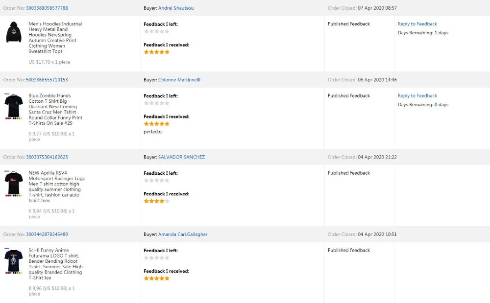Open the Sci-fi Funny Anime Futurama product title
The width and height of the screenshot is (490, 303).
(56, 264)
